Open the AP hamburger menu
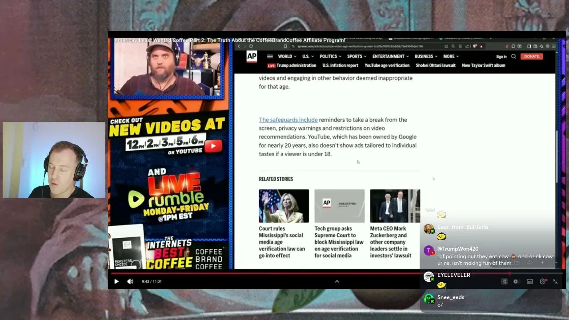Screen dimensions: 569x320 pyautogui.click(x=270, y=56)
